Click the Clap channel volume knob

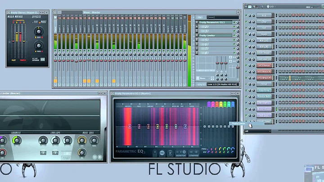(253, 22)
